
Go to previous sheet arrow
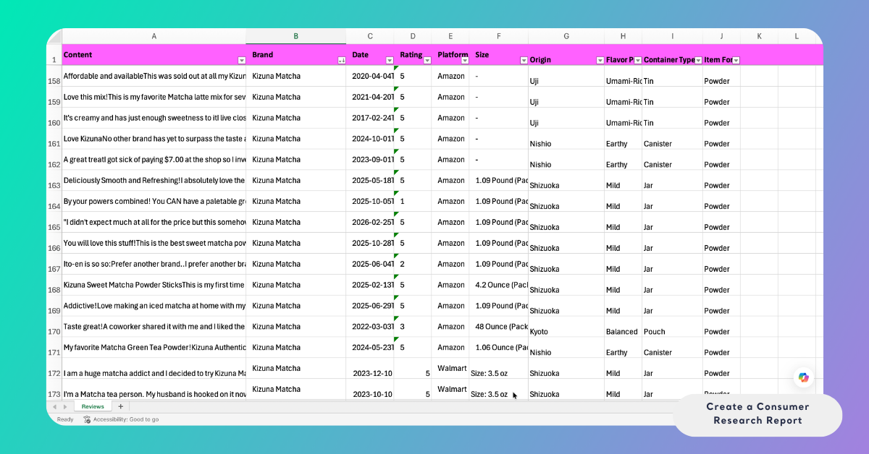pyautogui.click(x=55, y=407)
